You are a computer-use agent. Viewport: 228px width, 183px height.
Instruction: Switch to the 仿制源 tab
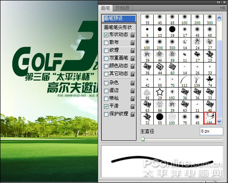pos(122,8)
